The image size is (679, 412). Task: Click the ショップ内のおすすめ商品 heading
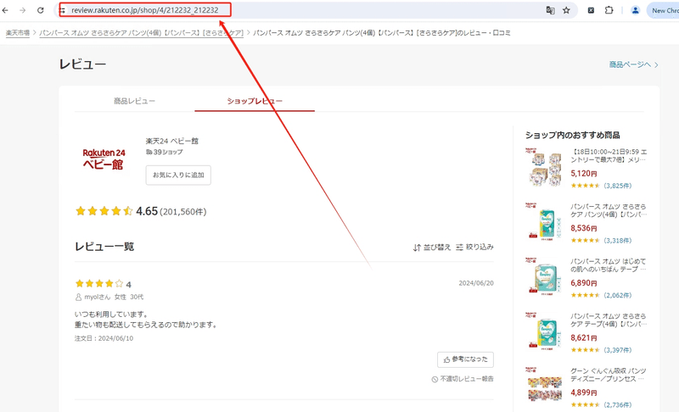572,136
